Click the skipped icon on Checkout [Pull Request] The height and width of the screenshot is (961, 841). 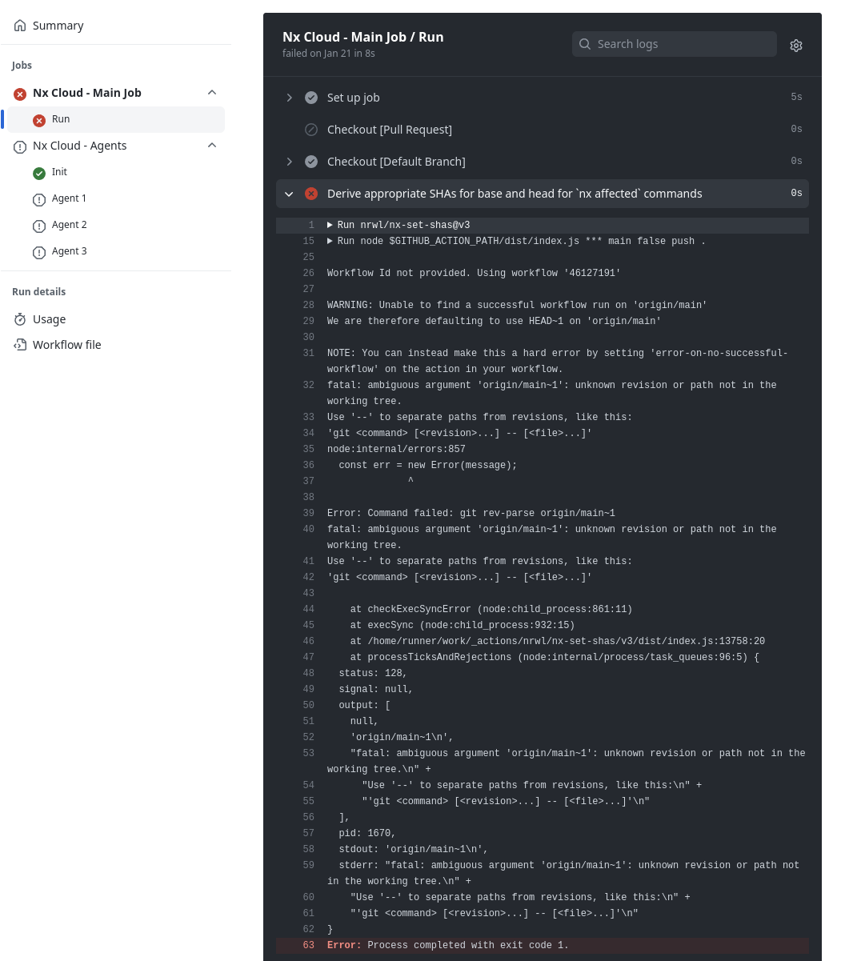pos(311,129)
